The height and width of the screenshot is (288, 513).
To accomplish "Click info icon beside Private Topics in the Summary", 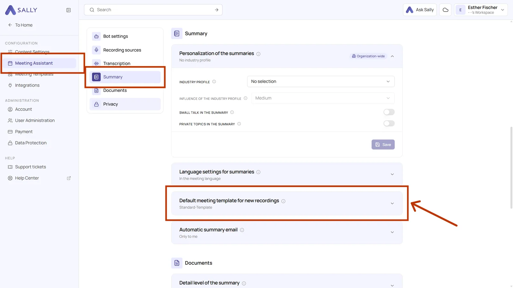I will point(239,124).
